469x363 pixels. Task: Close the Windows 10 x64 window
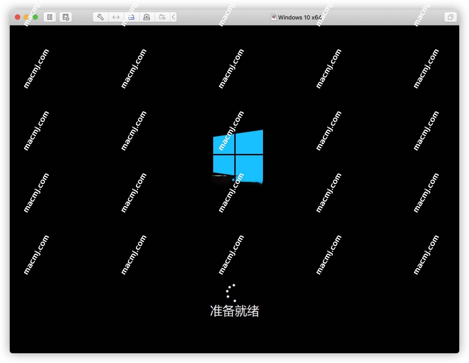(x=18, y=17)
